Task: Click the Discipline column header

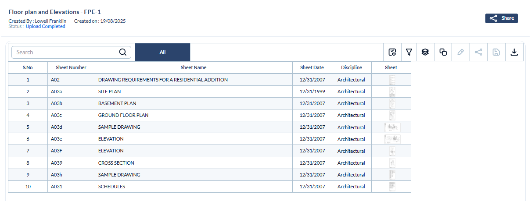Action: [x=352, y=67]
